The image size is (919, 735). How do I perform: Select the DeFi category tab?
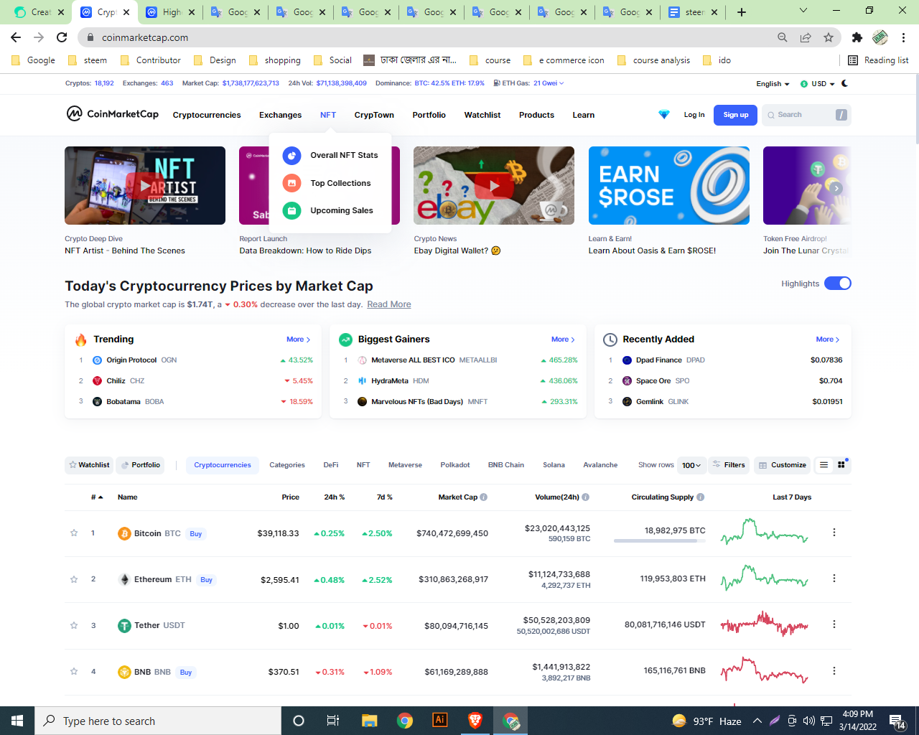click(x=331, y=465)
